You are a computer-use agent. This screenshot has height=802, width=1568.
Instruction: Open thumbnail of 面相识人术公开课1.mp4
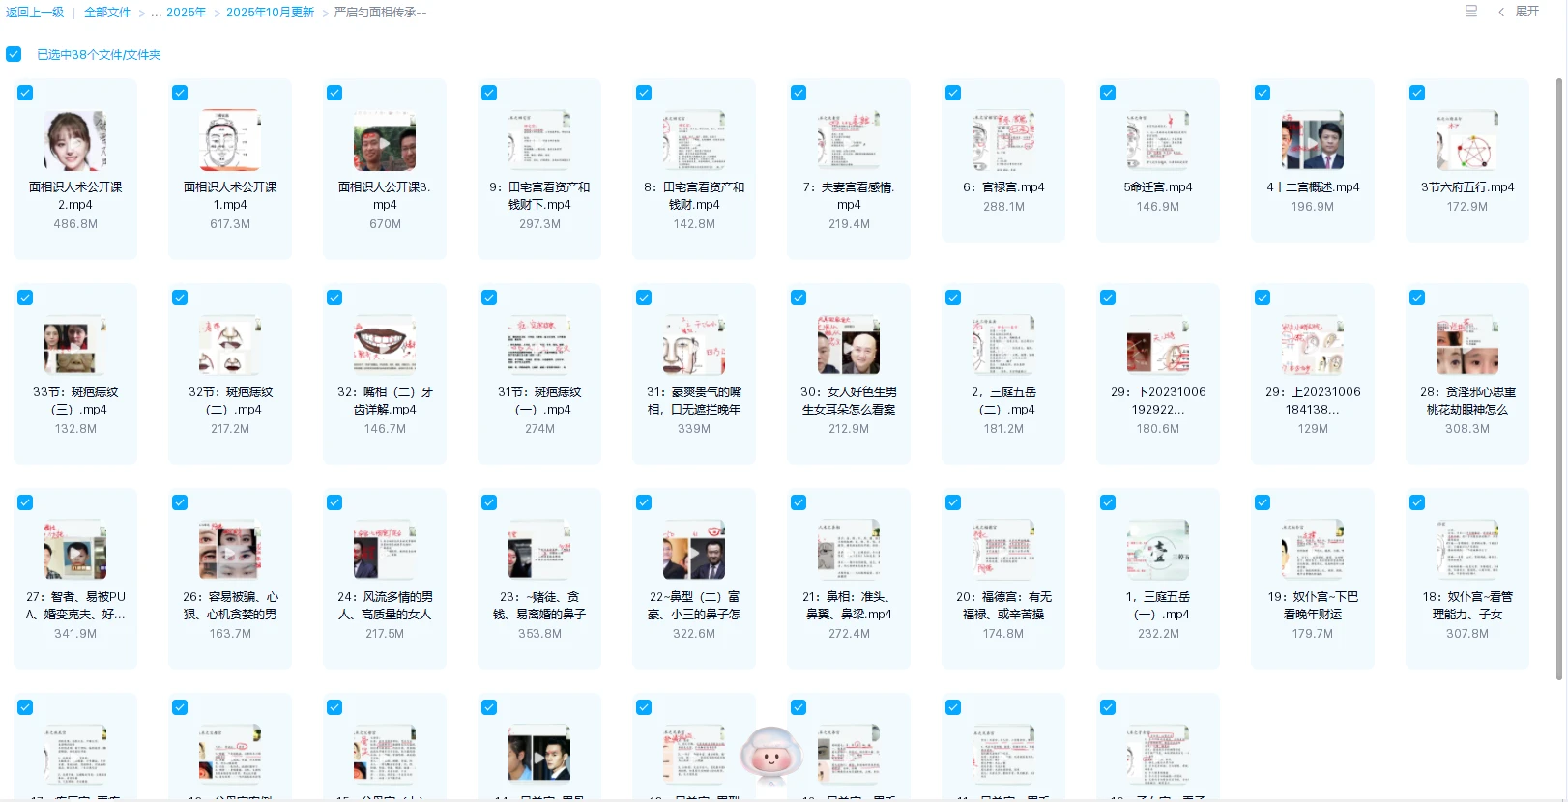[x=230, y=141]
